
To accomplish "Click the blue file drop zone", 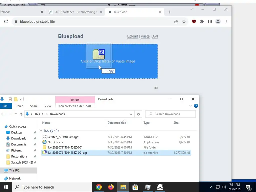I will tap(108, 61).
